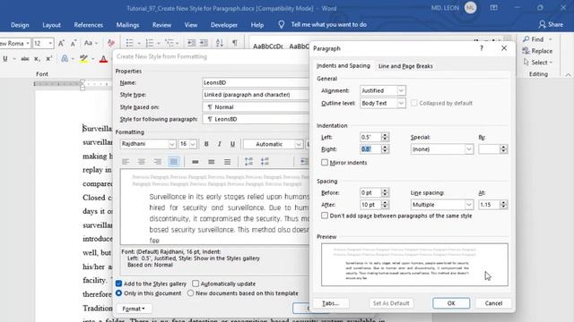Click ribbon font color swatch

click(103, 59)
